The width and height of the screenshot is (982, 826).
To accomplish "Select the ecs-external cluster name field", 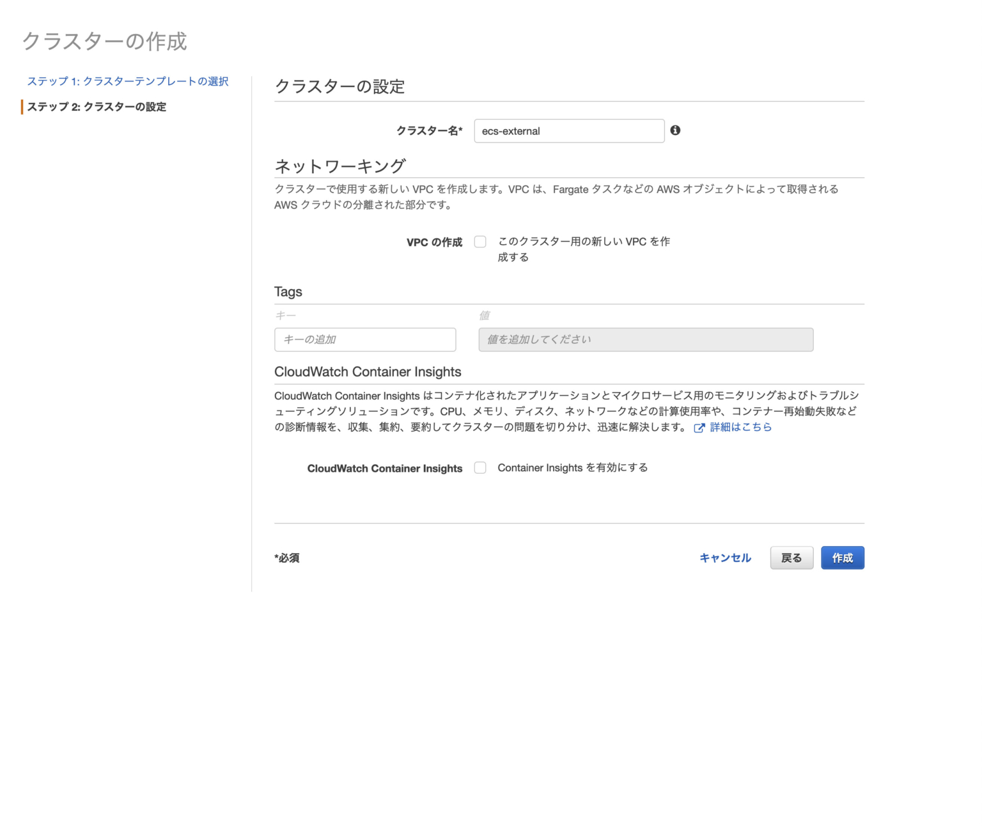I will (568, 130).
